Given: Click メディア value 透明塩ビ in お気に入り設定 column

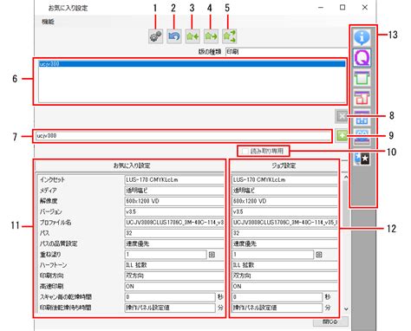Looking at the screenshot, I should (x=174, y=191).
